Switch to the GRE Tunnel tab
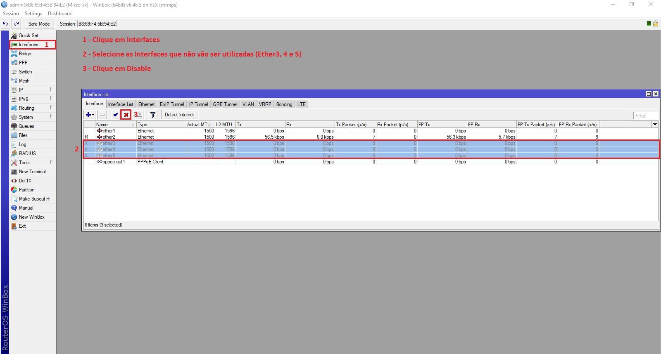 (x=225, y=104)
